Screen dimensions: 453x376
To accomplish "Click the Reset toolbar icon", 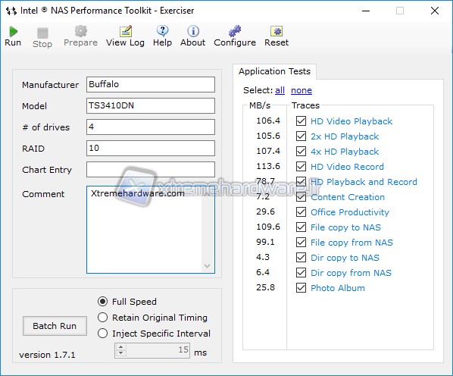I will pos(276,31).
